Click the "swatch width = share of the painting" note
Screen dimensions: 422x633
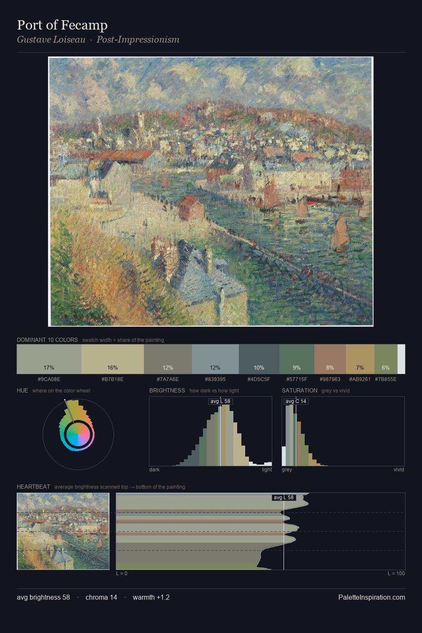[123, 340]
